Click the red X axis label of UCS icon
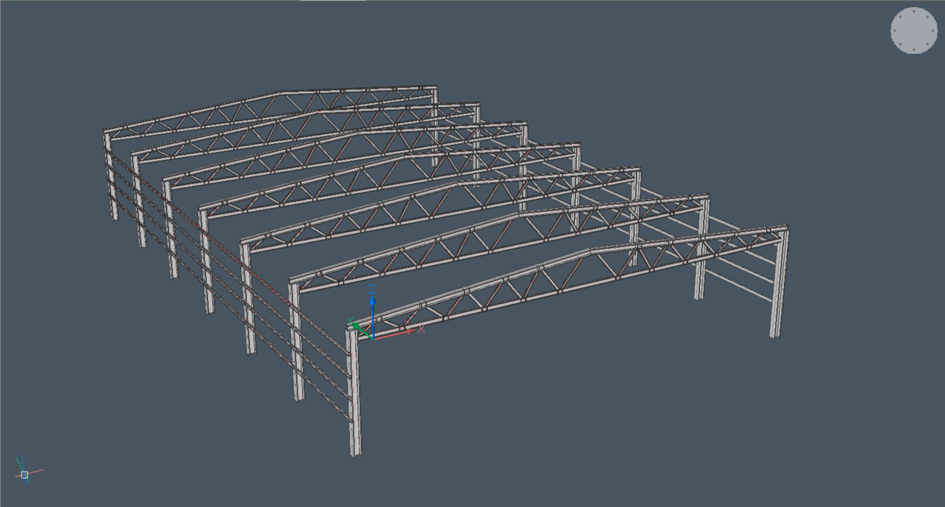 tap(422, 329)
